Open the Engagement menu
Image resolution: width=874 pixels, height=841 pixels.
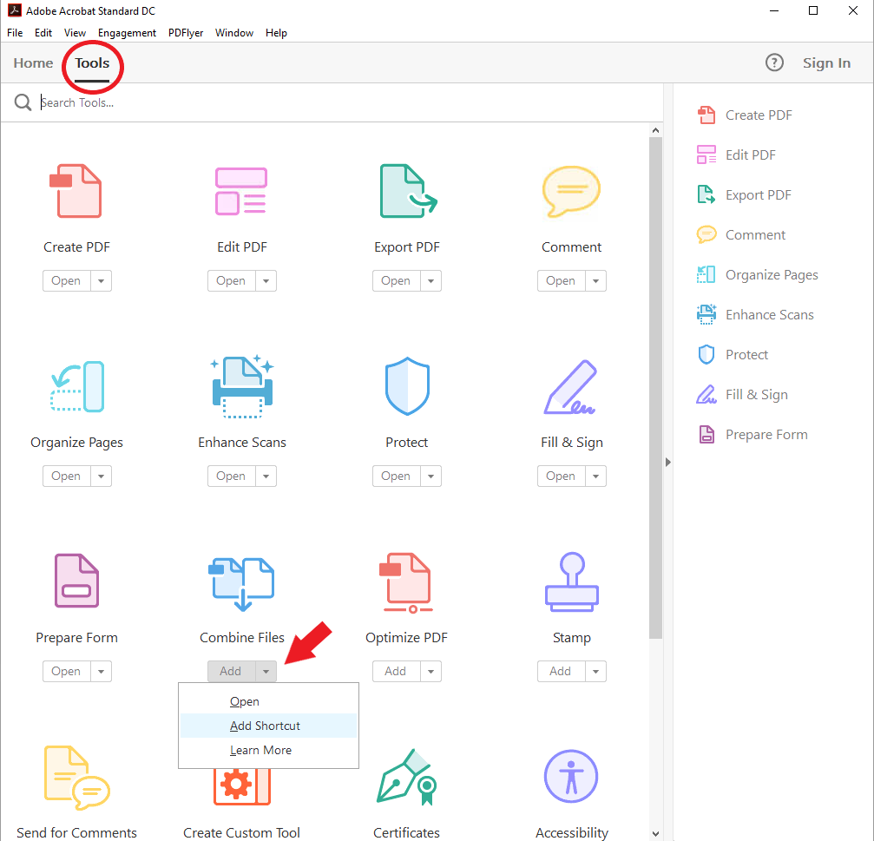coord(127,33)
